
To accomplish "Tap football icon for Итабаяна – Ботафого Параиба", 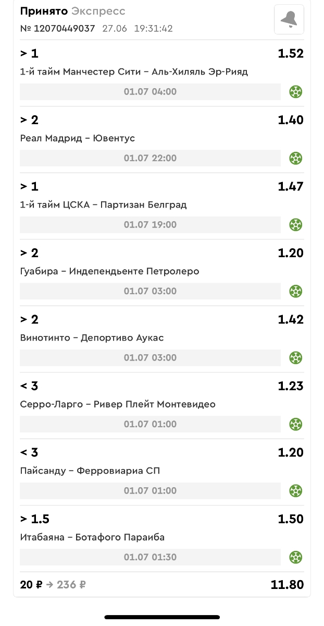I will (296, 557).
